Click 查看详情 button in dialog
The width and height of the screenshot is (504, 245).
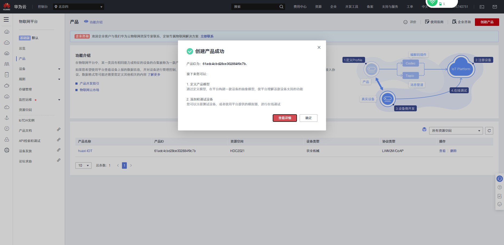[x=285, y=118]
